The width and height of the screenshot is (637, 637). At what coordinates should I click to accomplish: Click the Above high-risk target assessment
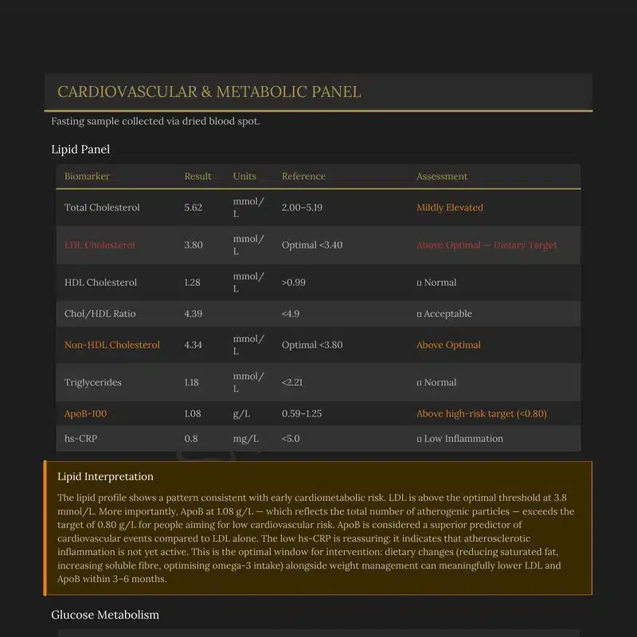click(482, 413)
